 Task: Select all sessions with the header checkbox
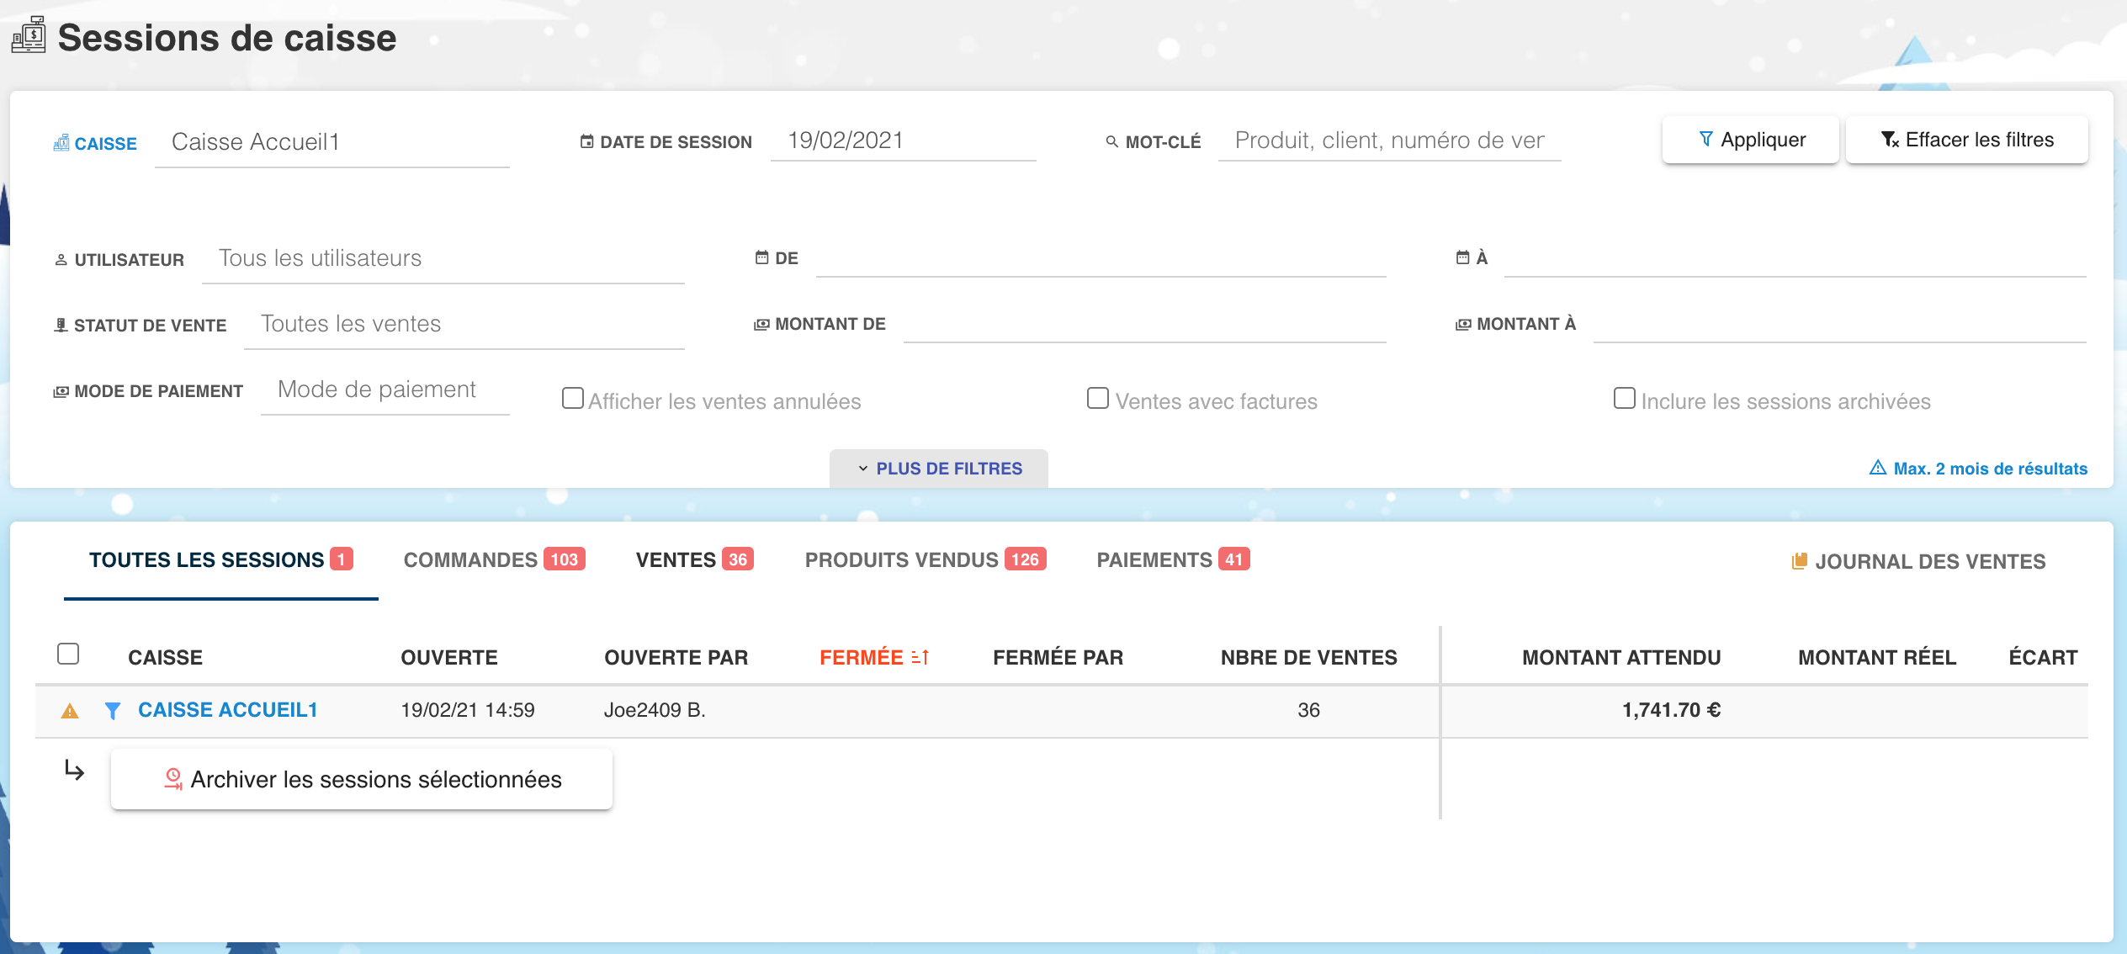coord(68,654)
